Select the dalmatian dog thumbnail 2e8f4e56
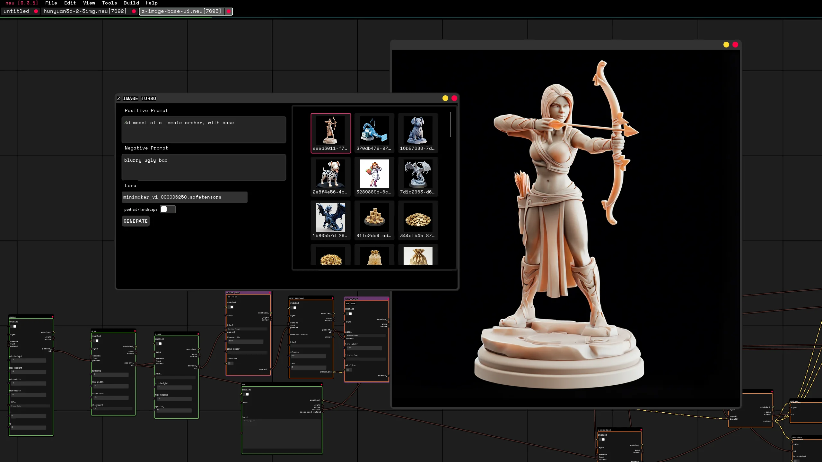The image size is (822, 462). 330,175
